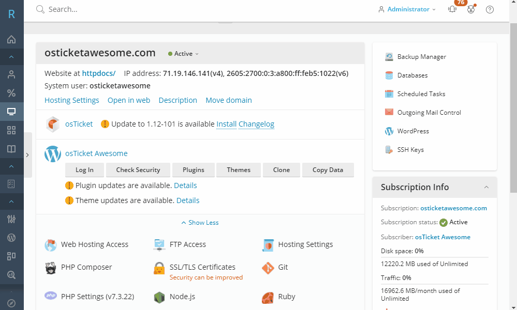The width and height of the screenshot is (517, 310).
Task: Open the extensions blocks sidebar icon
Action: tap(11, 256)
